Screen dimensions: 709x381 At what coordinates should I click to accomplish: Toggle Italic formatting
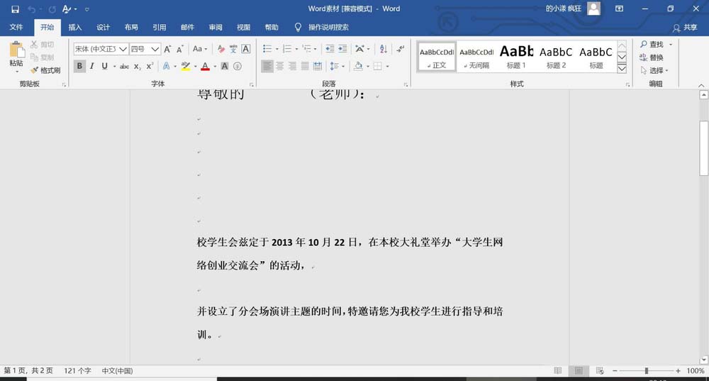tap(92, 66)
